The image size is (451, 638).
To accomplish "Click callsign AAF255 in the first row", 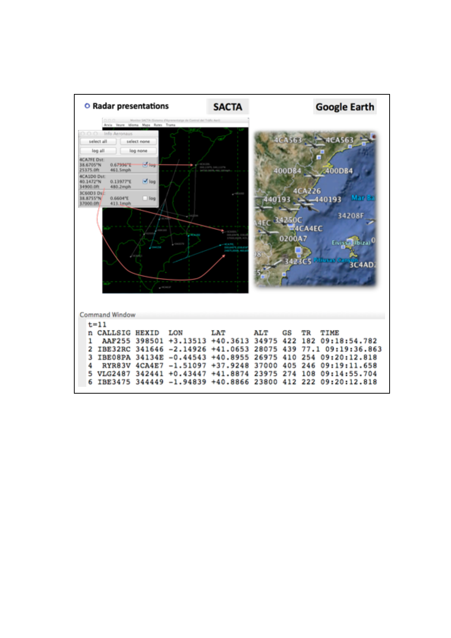I will (x=116, y=341).
